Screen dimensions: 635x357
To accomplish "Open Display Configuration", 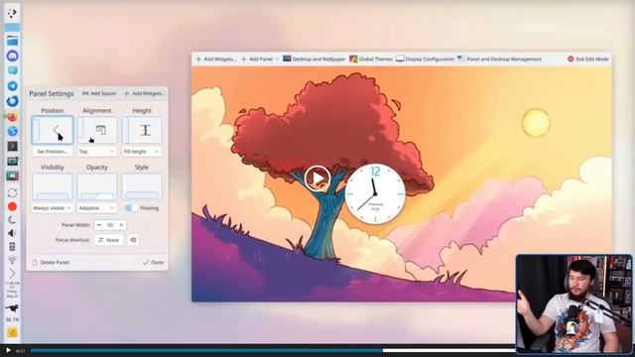I will point(426,59).
